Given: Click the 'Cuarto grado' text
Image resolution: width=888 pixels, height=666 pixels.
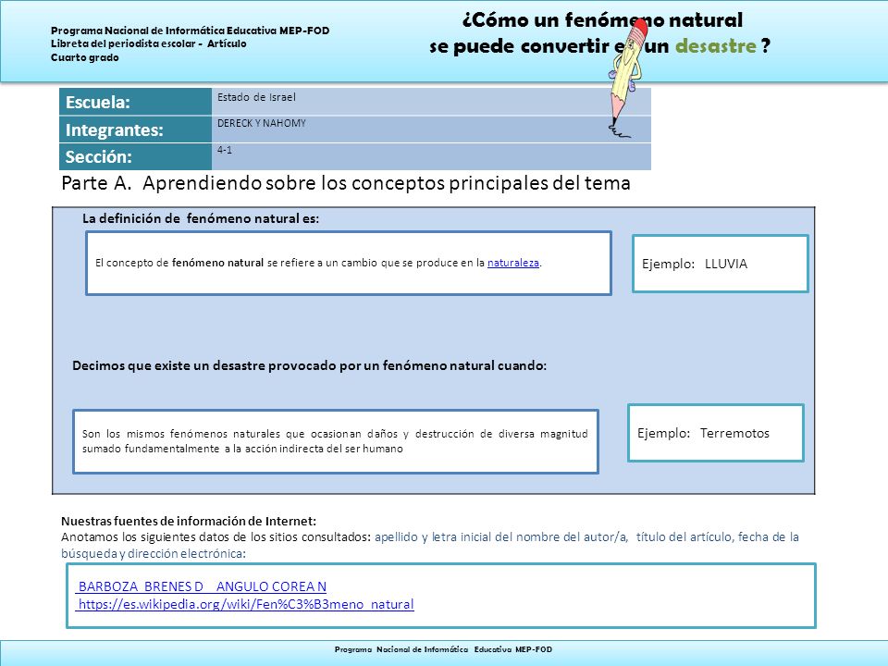Looking at the screenshot, I should click(85, 57).
